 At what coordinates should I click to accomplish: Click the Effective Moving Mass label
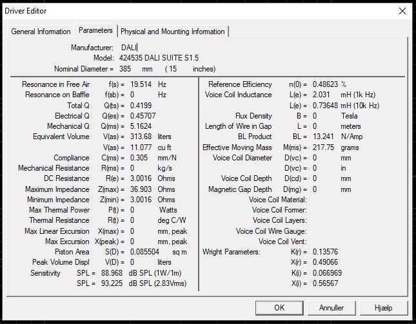click(x=237, y=148)
